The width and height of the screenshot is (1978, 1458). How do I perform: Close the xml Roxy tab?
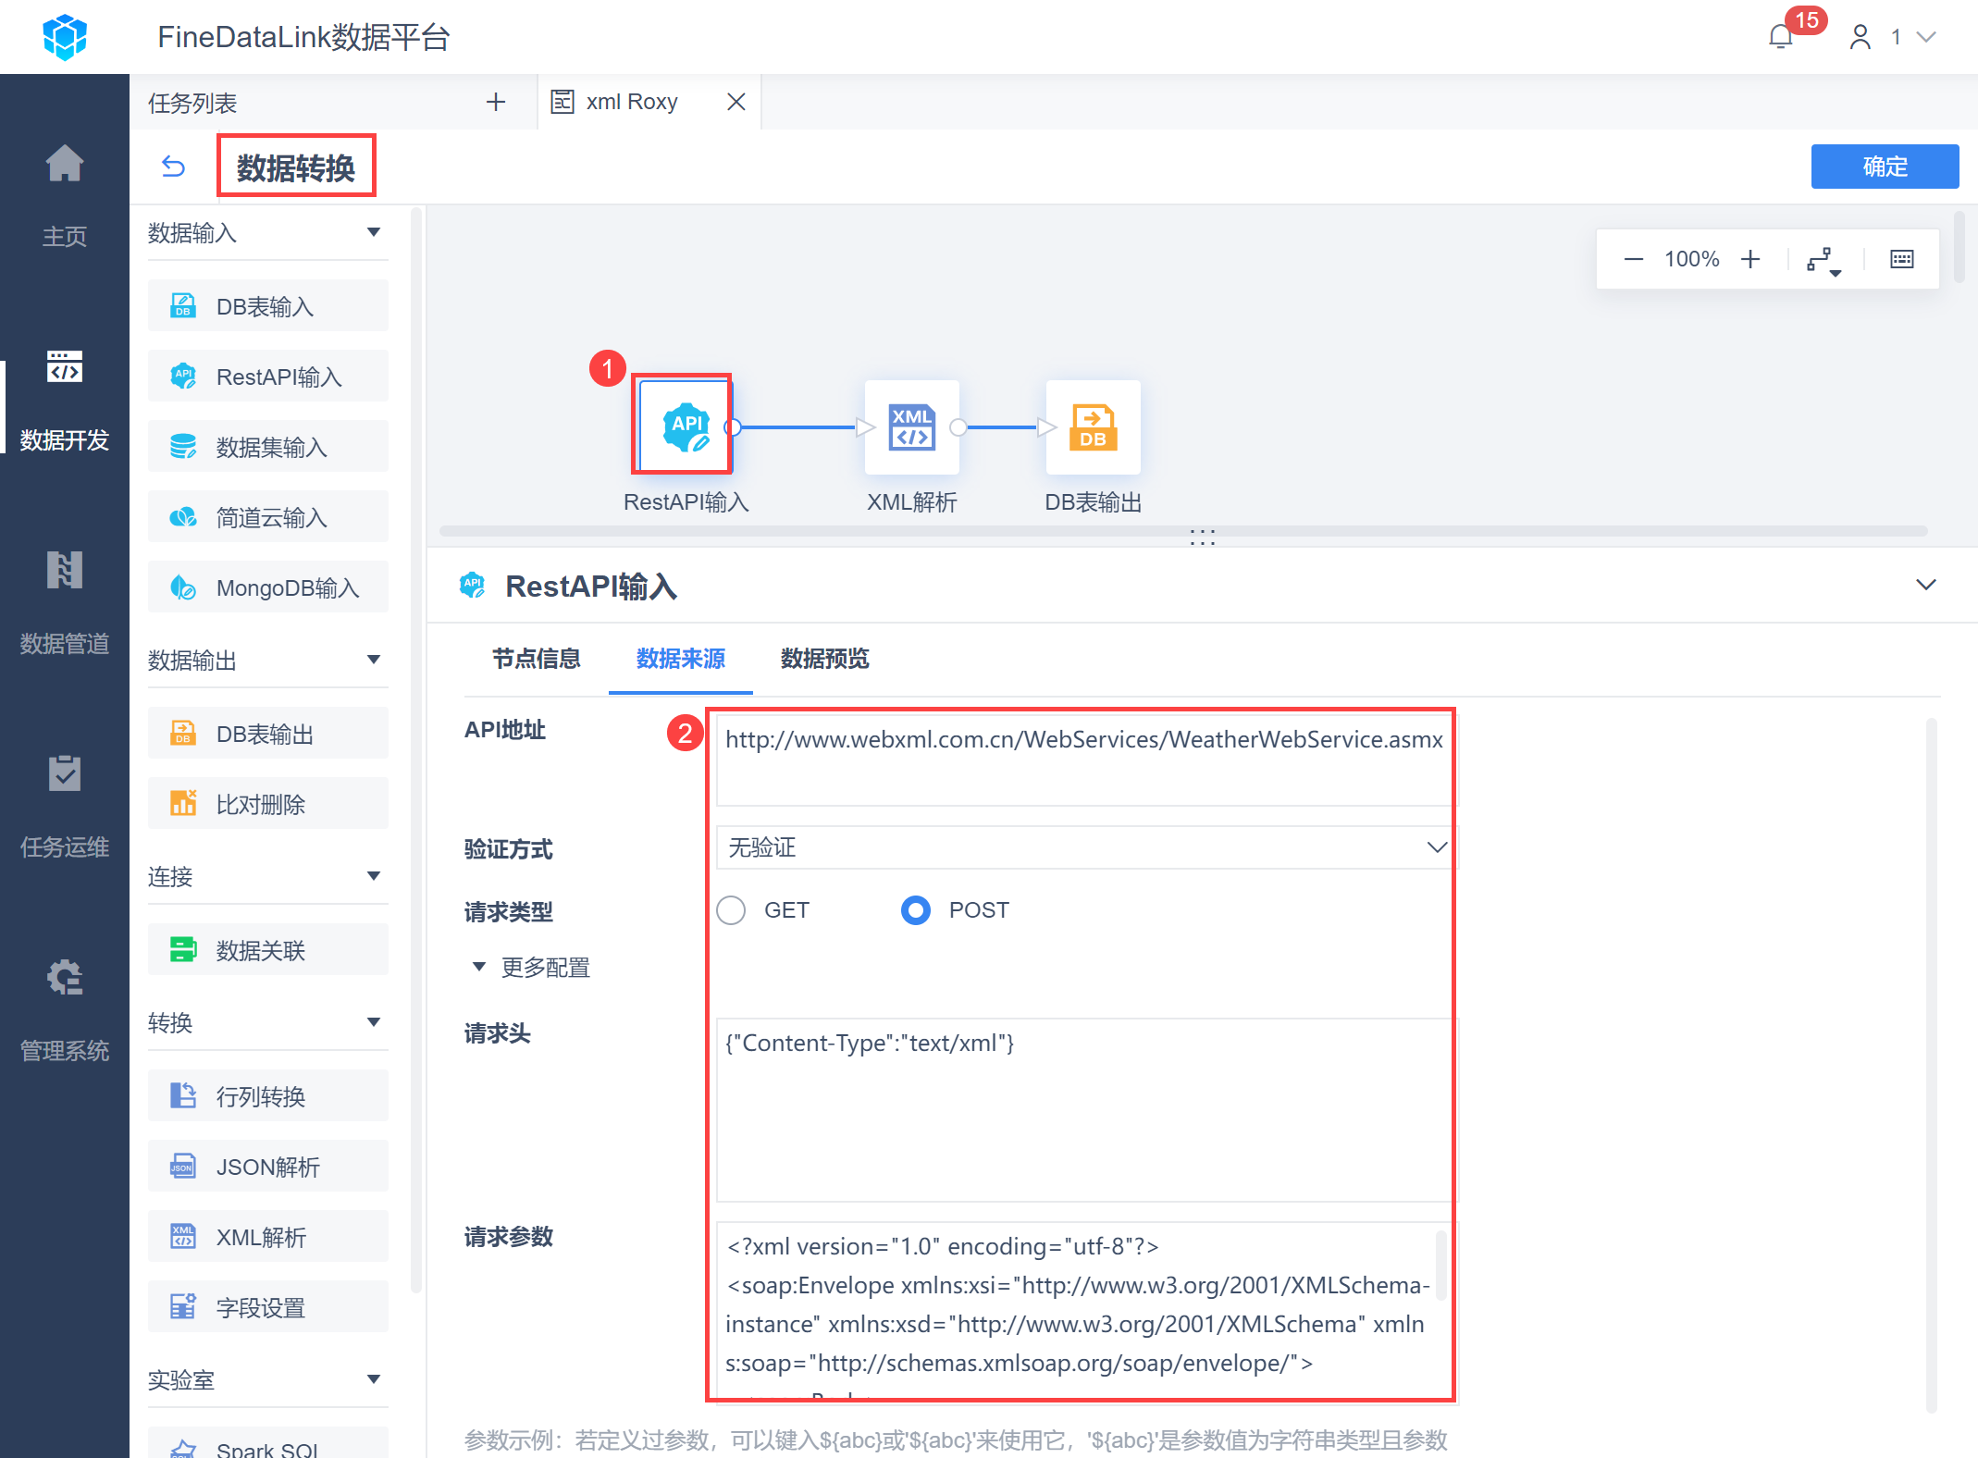click(736, 102)
